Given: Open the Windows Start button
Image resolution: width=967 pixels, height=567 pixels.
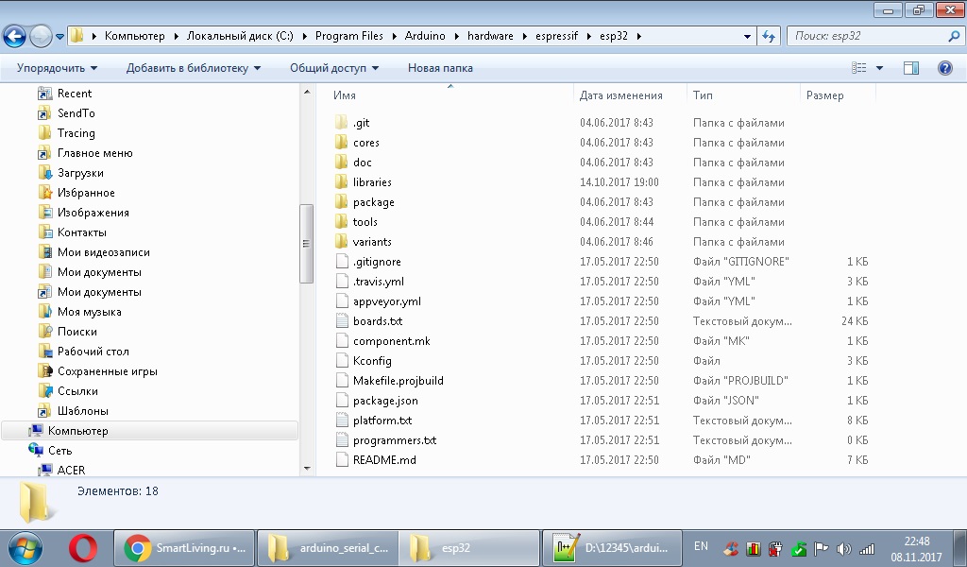Looking at the screenshot, I should point(25,548).
